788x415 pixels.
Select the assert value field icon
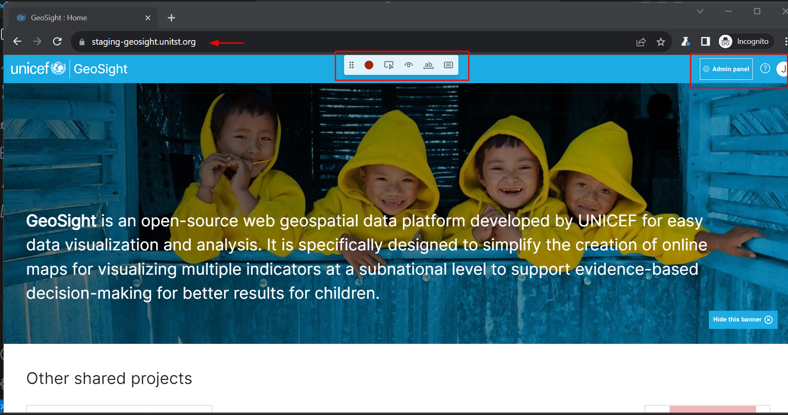448,65
